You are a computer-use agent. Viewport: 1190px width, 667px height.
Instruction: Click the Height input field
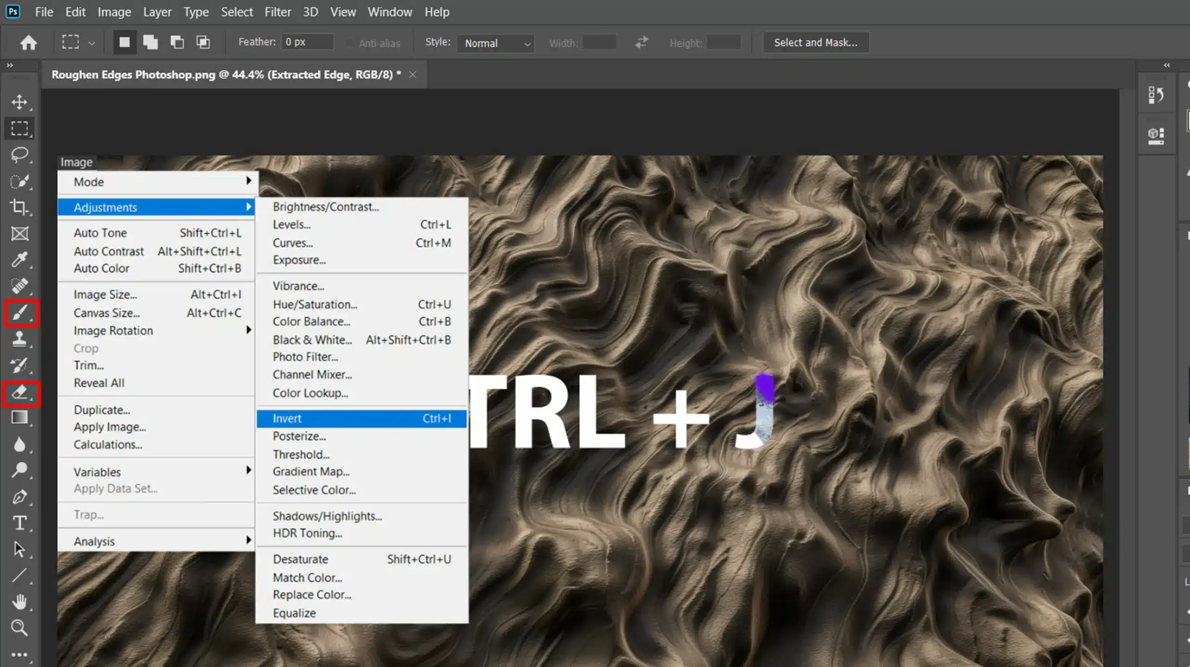point(723,42)
